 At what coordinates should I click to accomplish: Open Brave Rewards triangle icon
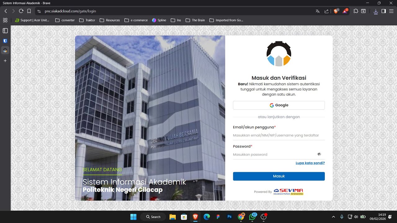(345, 11)
